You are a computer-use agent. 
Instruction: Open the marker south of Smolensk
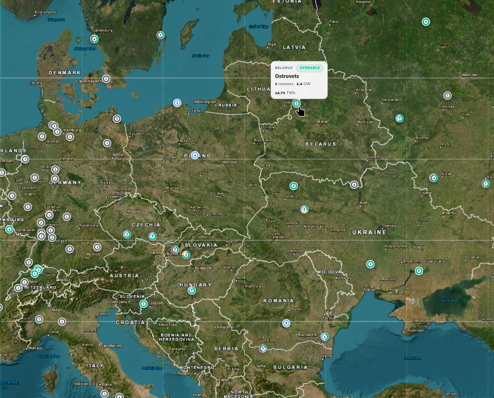coord(399,118)
